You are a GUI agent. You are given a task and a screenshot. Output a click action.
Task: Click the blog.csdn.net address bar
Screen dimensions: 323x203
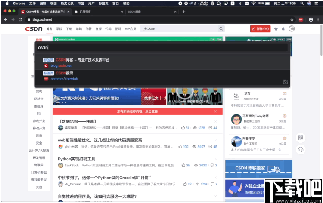tap(158, 20)
